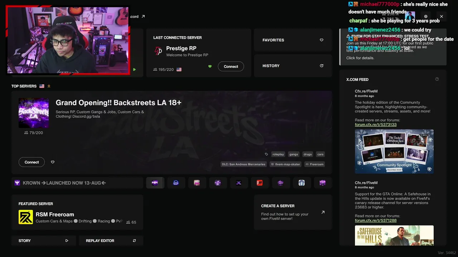Open the KROWN launched now banner
The height and width of the screenshot is (257, 458).
pos(77,183)
